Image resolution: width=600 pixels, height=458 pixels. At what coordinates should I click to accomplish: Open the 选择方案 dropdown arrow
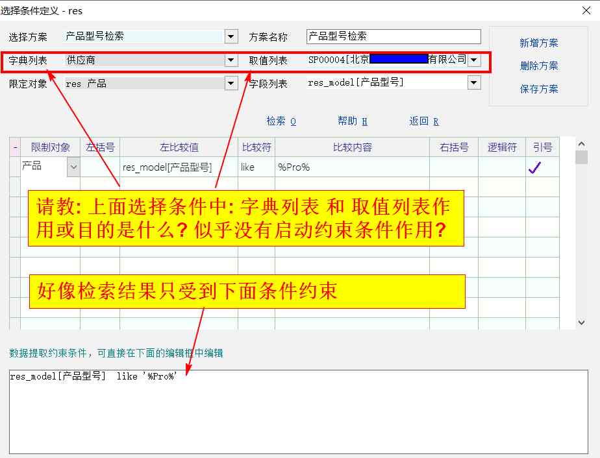coord(231,36)
